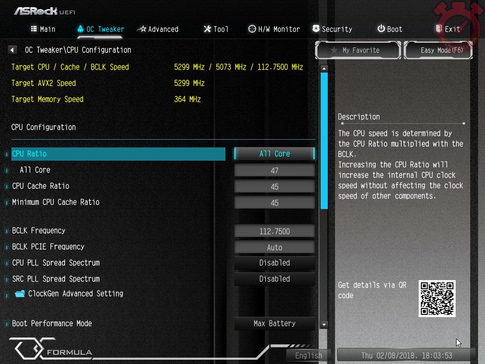Image resolution: width=485 pixels, height=364 pixels.
Task: Click the scroll down arrow of settings list
Action: (324, 325)
